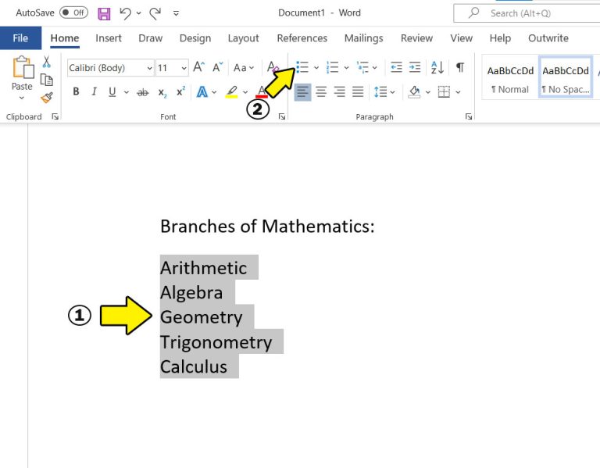Center align the selected paragraph
The width and height of the screenshot is (600, 468).
click(321, 92)
